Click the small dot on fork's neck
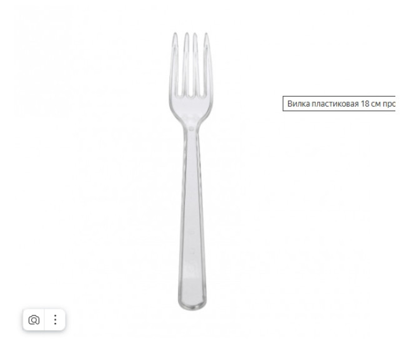The image size is (406, 343). click(x=191, y=128)
